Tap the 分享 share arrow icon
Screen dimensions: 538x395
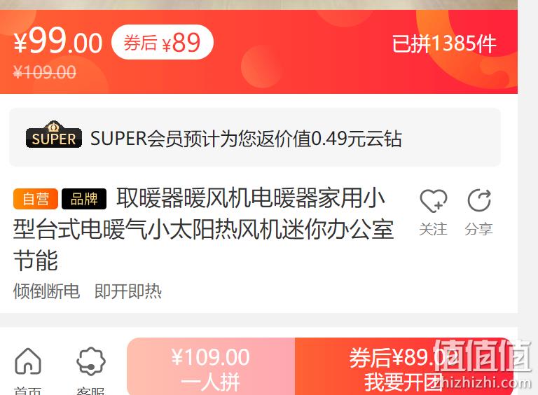click(x=479, y=200)
